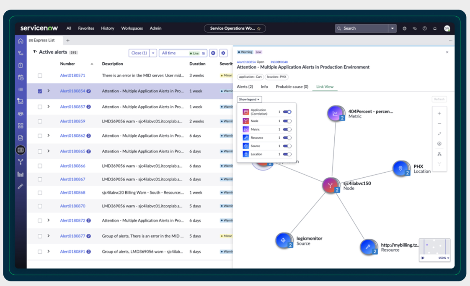Click the Close (1) button
Screen dimensions: 470x286
click(139, 53)
